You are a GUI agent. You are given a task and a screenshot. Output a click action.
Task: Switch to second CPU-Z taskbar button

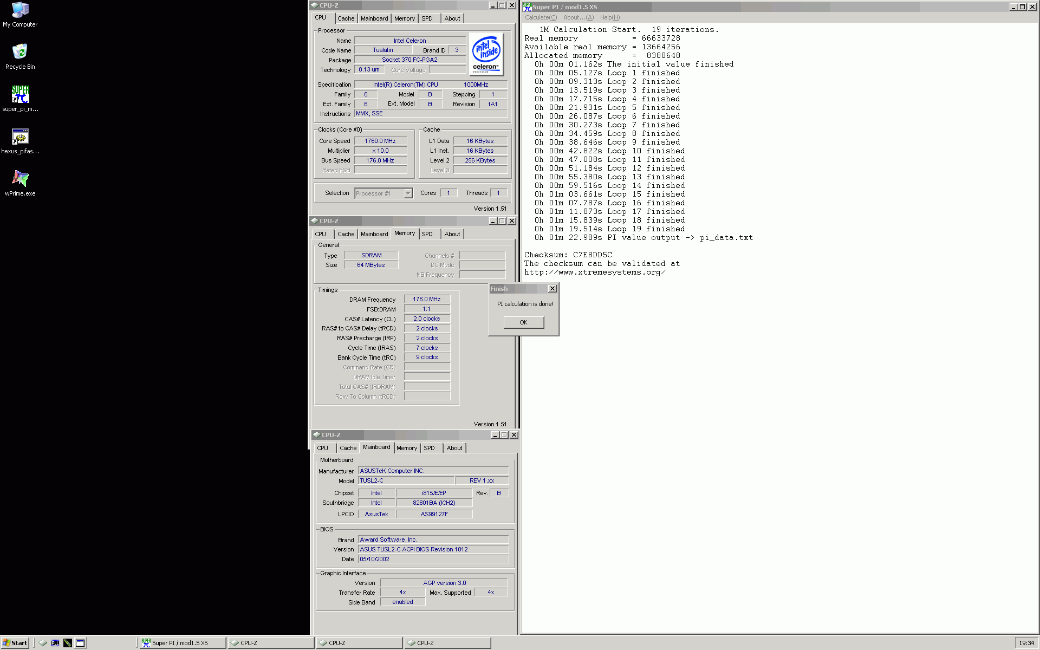pos(359,643)
